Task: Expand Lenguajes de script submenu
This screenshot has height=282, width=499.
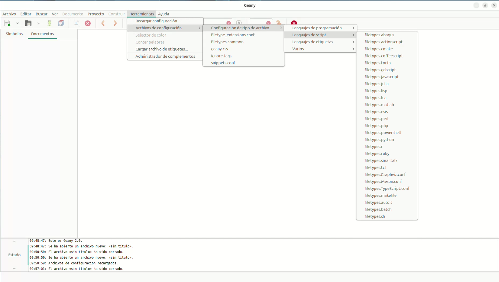Action: click(320, 35)
